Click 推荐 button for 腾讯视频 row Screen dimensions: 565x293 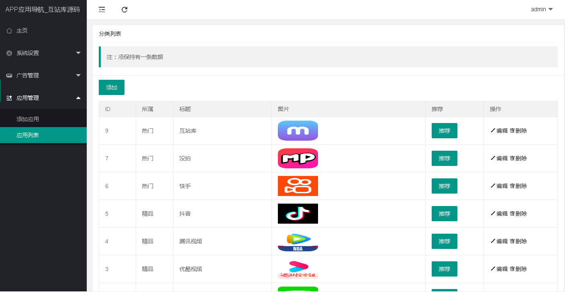445,241
